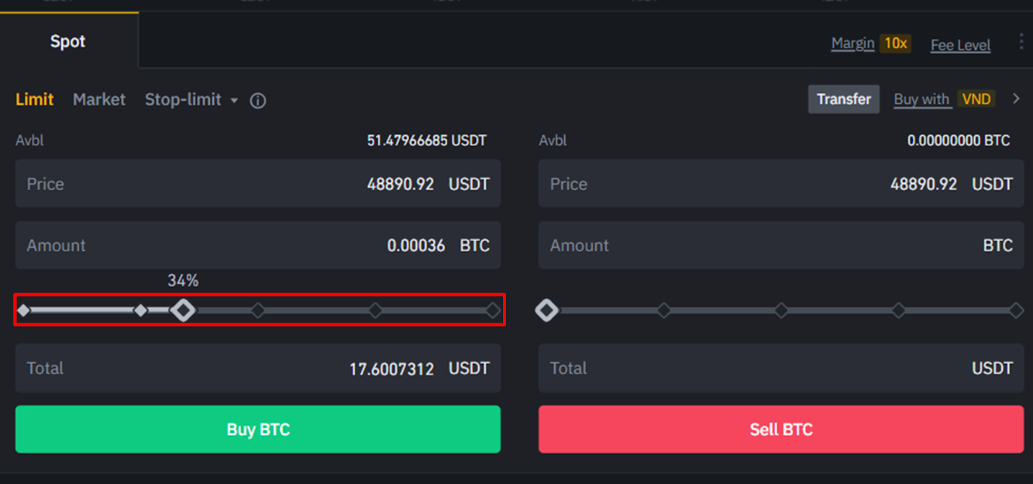This screenshot has height=484, width=1033.
Task: Click the info icon beside Stop-limit
Action: [257, 101]
